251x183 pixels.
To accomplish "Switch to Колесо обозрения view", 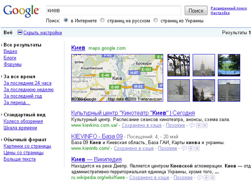I will coord(23,121).
